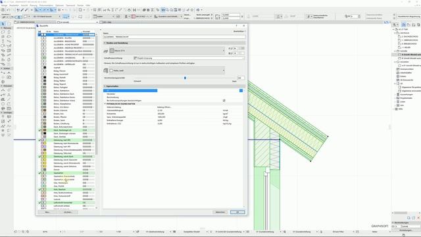Image resolution: width=421 pixels, height=237 pixels.
Task: Click the 81% zoom value in status bar
Action: pos(45,232)
